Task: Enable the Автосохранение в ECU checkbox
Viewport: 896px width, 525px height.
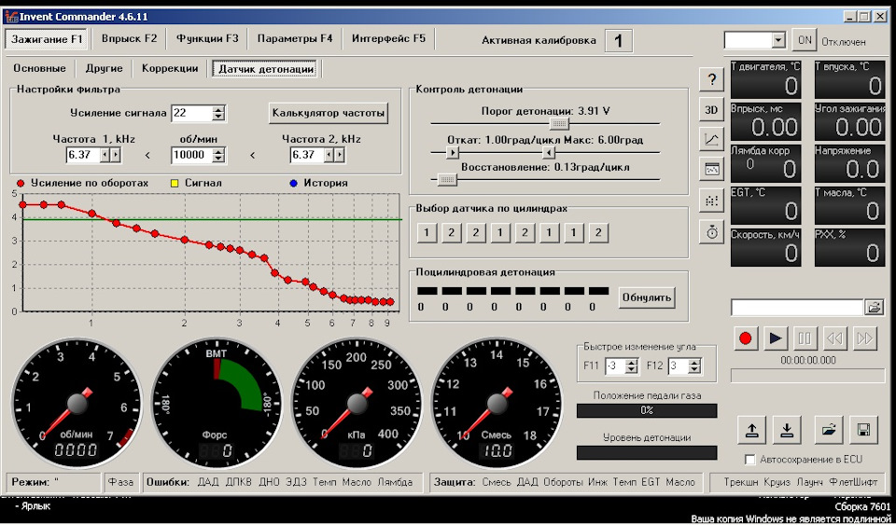Action: coord(750,460)
